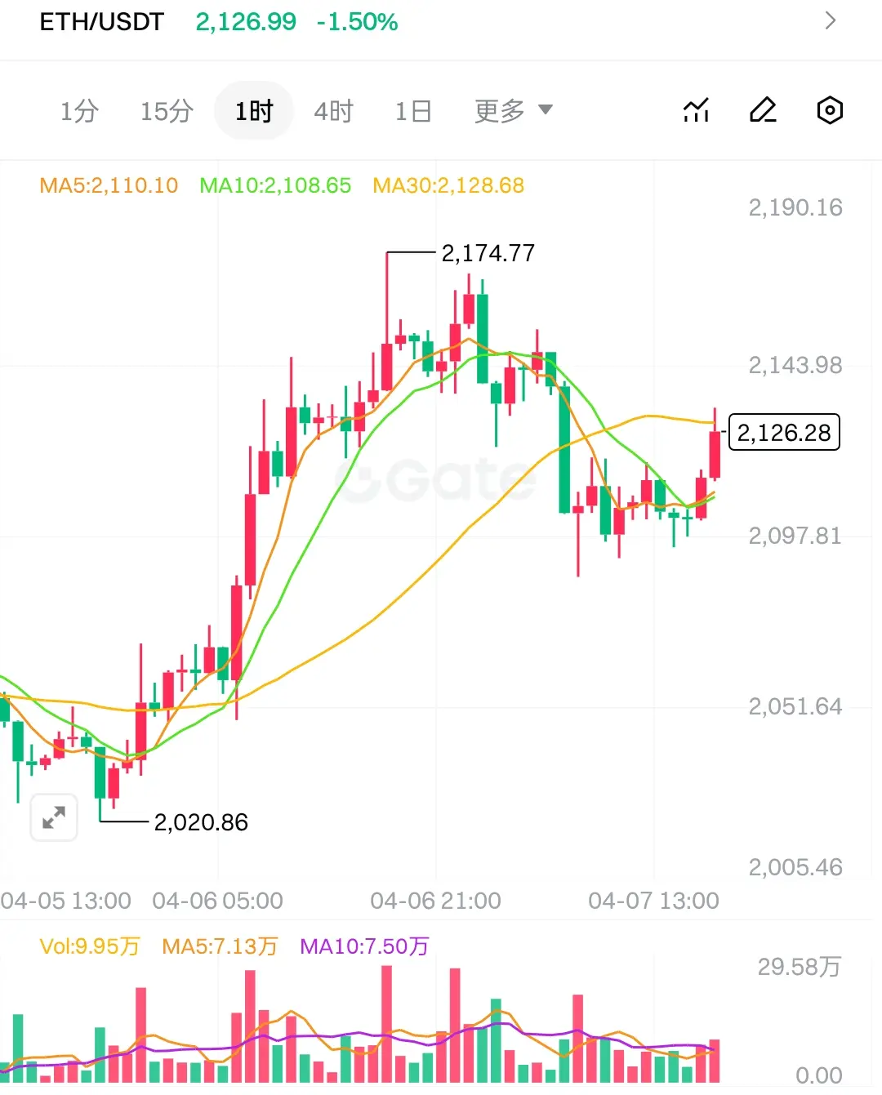
Task: Tap the low price marker 2,020.86
Action: coord(201,822)
